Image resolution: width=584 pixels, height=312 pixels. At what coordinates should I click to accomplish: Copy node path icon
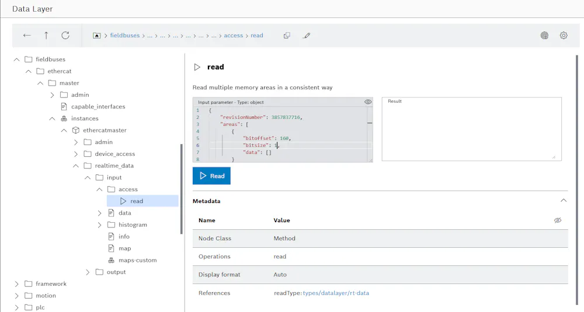[x=287, y=36]
